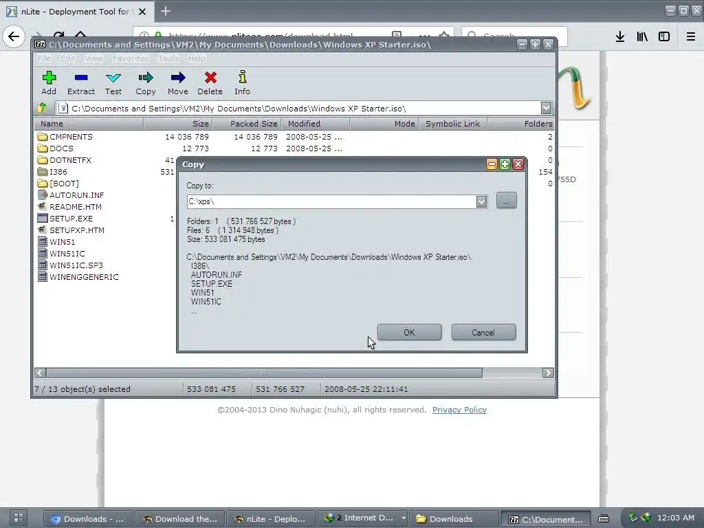Sort by Packed Size column header
The height and width of the screenshot is (528, 704).
[x=247, y=124]
